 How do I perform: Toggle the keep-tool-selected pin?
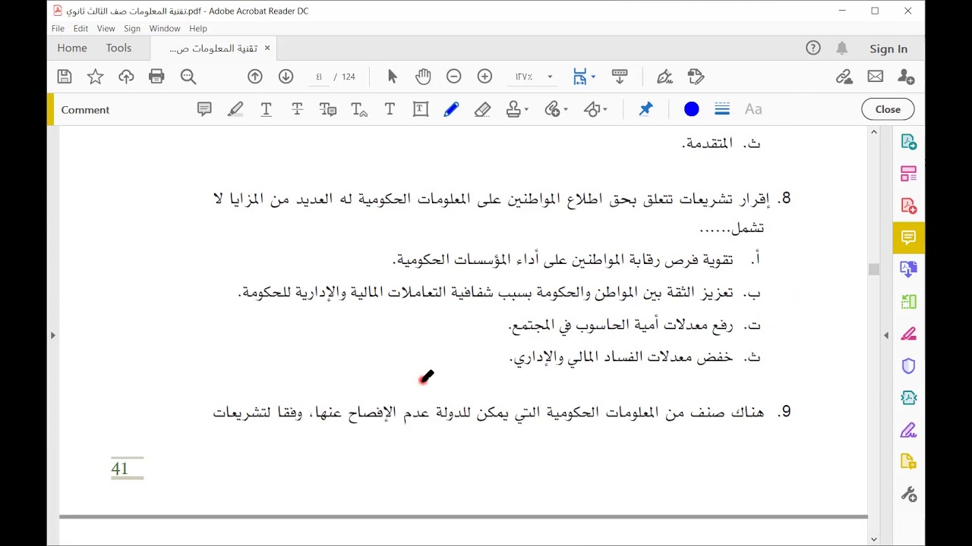click(x=645, y=109)
